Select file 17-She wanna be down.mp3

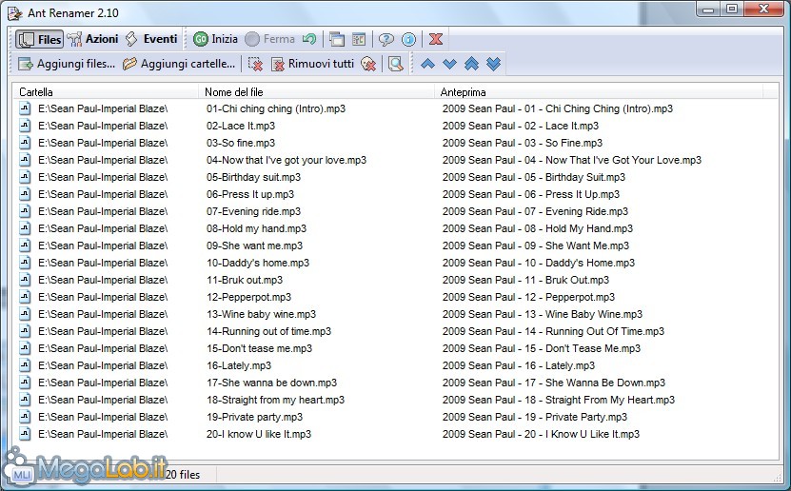pos(272,383)
